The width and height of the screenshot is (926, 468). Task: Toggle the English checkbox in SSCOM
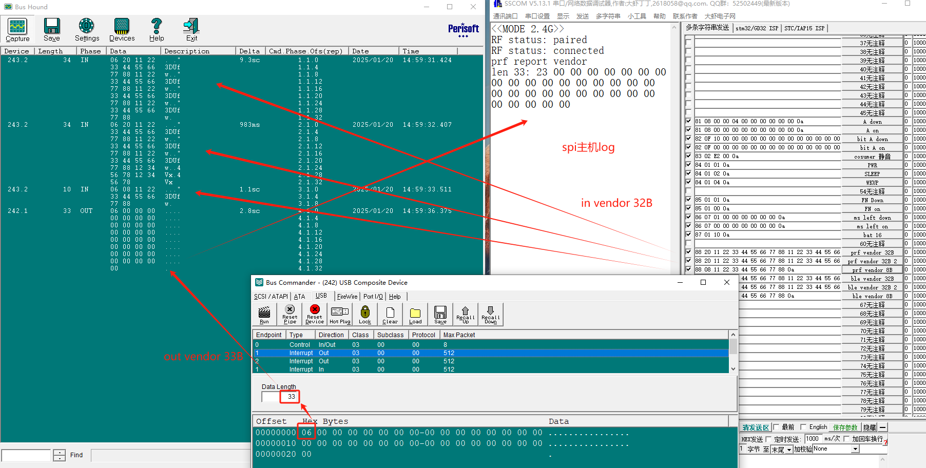pyautogui.click(x=803, y=427)
